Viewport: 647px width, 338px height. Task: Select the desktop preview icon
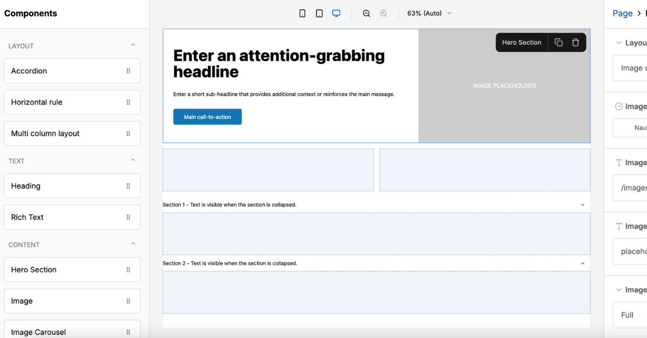[x=336, y=13]
